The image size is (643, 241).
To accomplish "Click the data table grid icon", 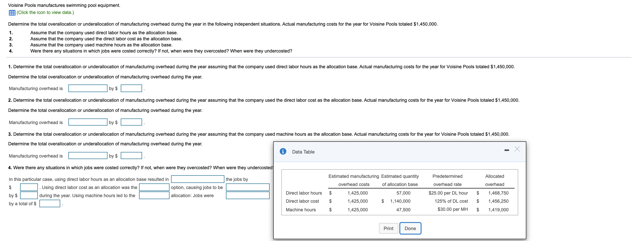I will (12, 13).
